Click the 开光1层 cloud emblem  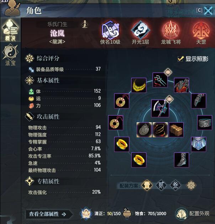pyautogui.click(x=141, y=30)
